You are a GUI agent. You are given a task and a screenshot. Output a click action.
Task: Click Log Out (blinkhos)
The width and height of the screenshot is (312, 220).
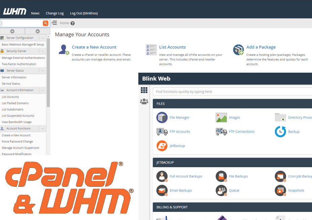tap(84, 13)
